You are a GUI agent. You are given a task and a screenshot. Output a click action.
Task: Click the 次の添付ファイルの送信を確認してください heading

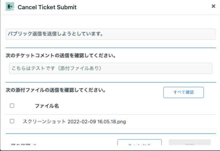(56, 90)
